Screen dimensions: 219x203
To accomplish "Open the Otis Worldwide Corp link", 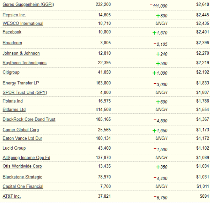I will point(22,166).
